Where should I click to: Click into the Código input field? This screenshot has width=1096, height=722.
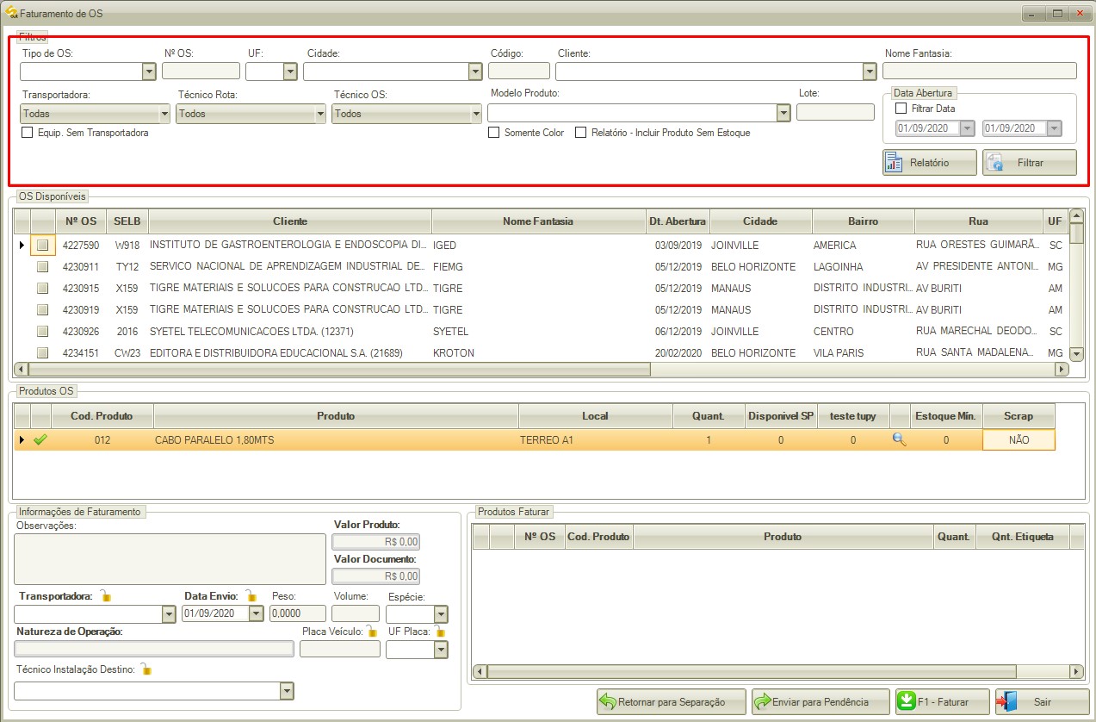pyautogui.click(x=519, y=72)
